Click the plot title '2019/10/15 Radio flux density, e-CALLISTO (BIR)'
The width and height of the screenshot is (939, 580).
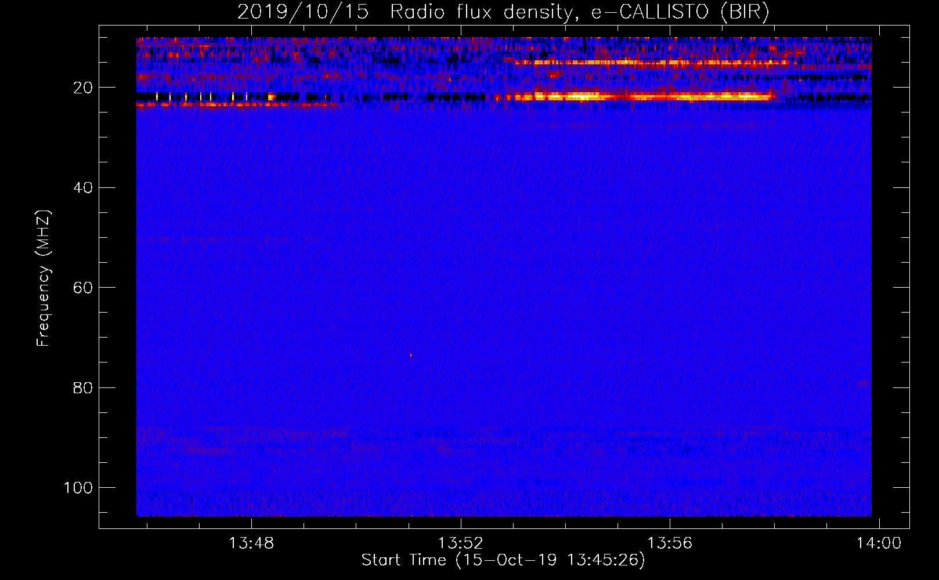pyautogui.click(x=503, y=12)
